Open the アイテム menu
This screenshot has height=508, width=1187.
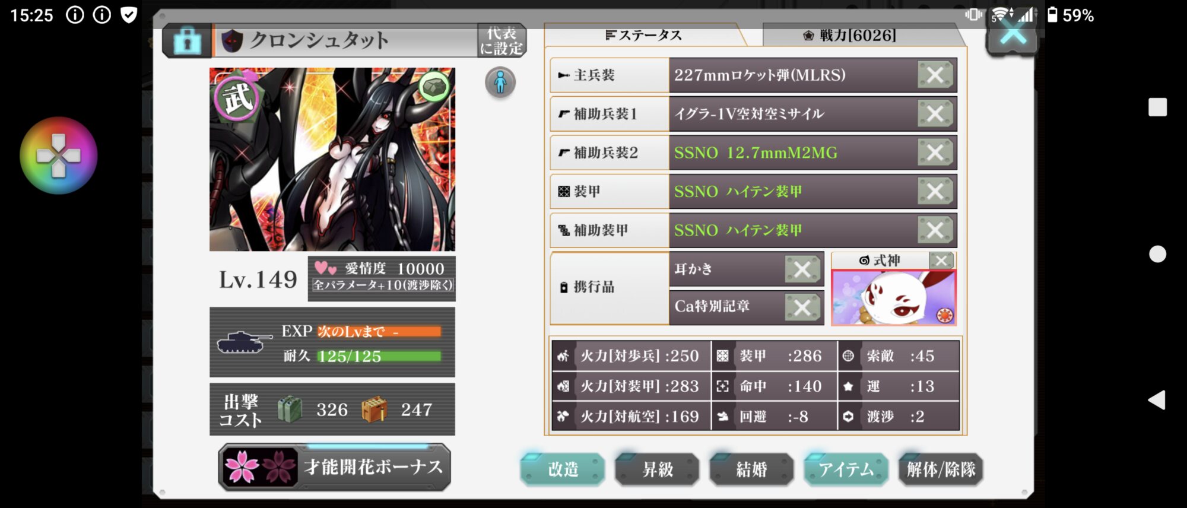[x=846, y=469]
